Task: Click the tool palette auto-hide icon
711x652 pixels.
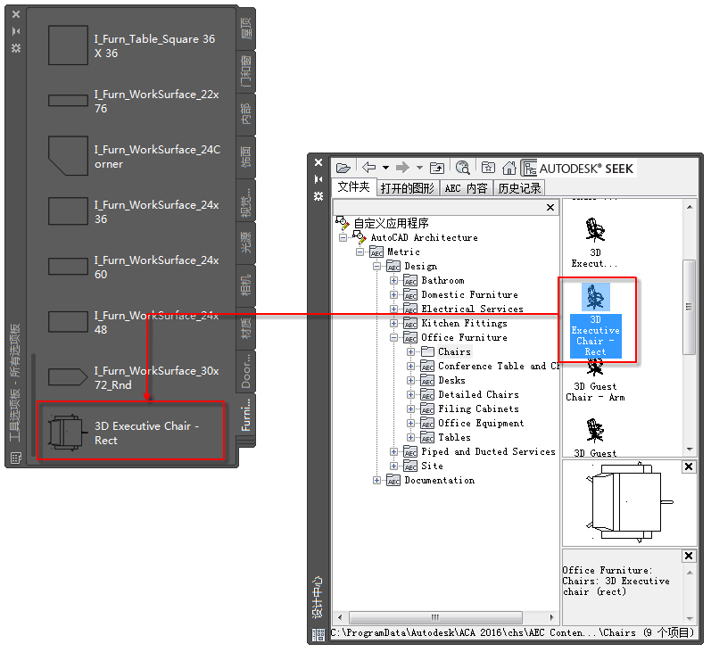Action: pos(16,31)
